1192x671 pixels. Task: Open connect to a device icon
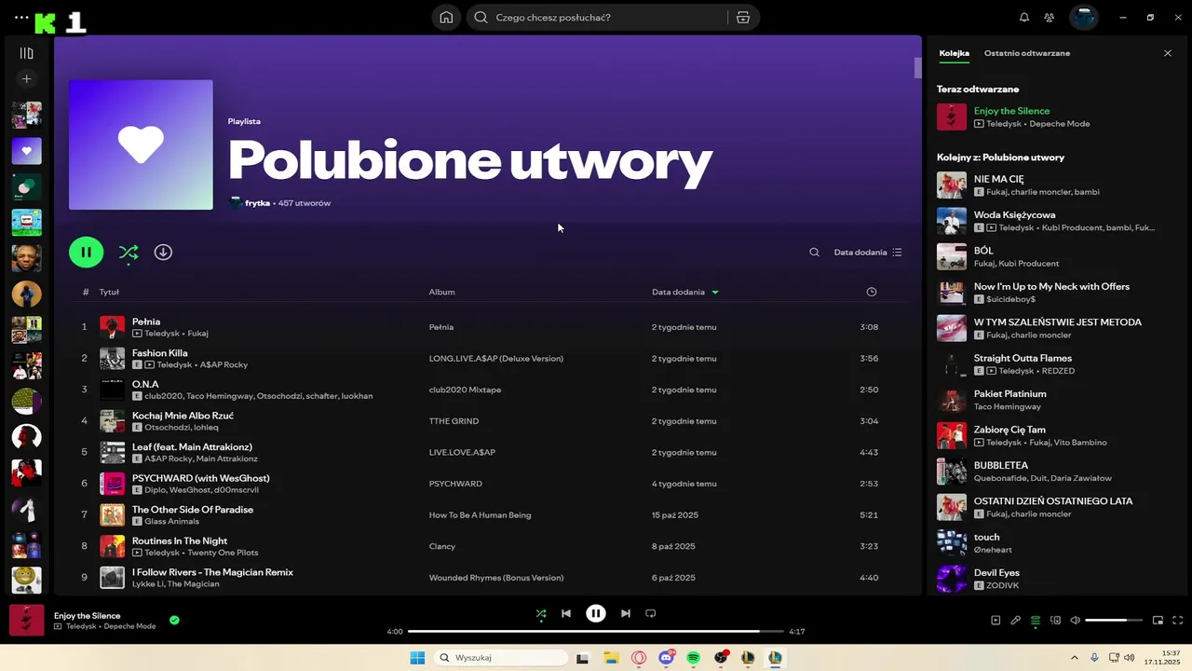[1055, 621]
